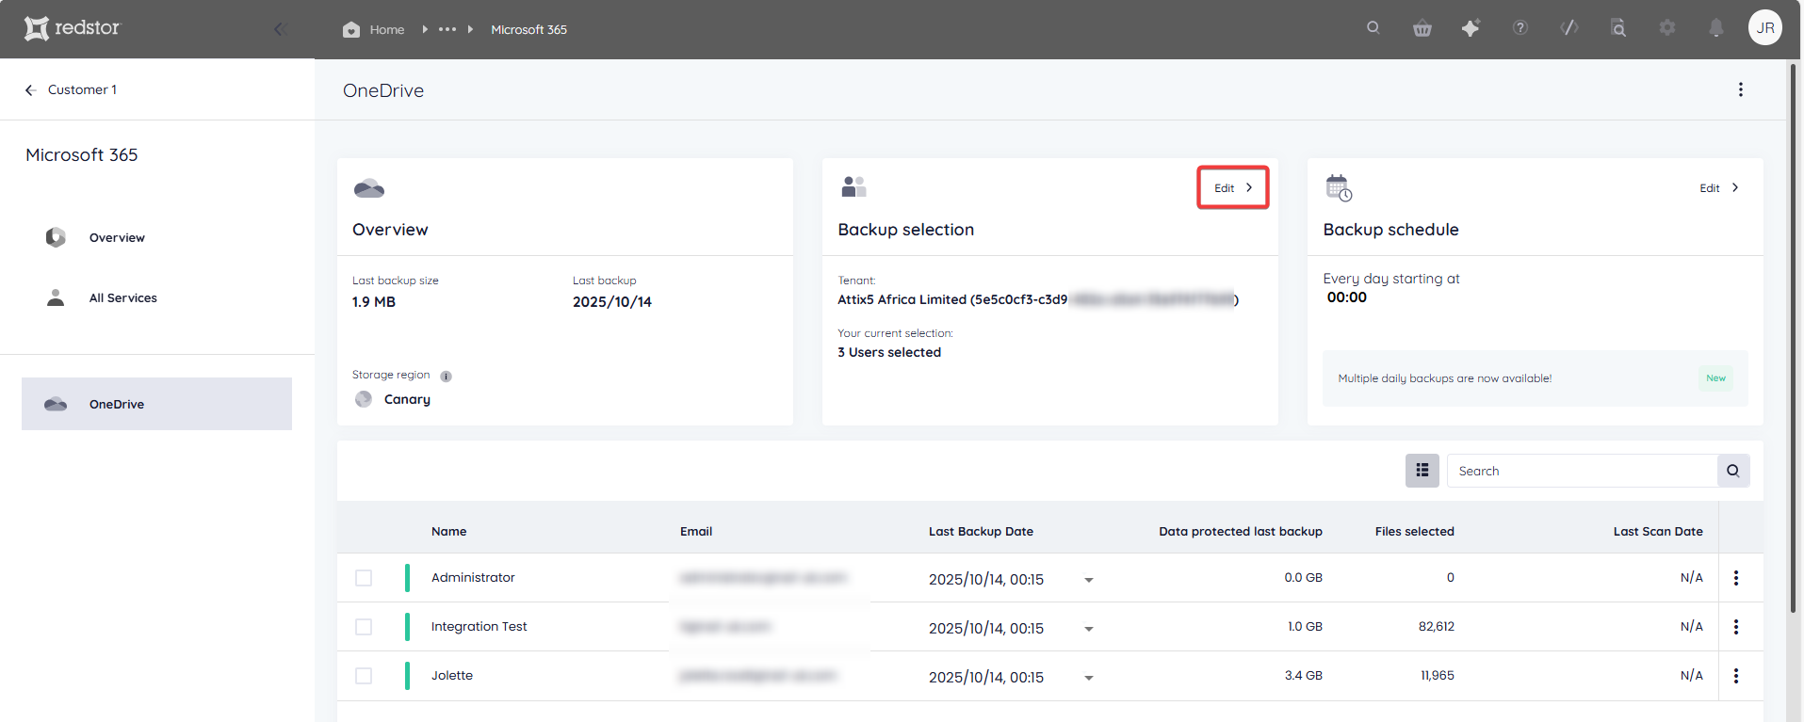Click the 3 Users selected text
The image size is (1804, 722).
pos(889,352)
